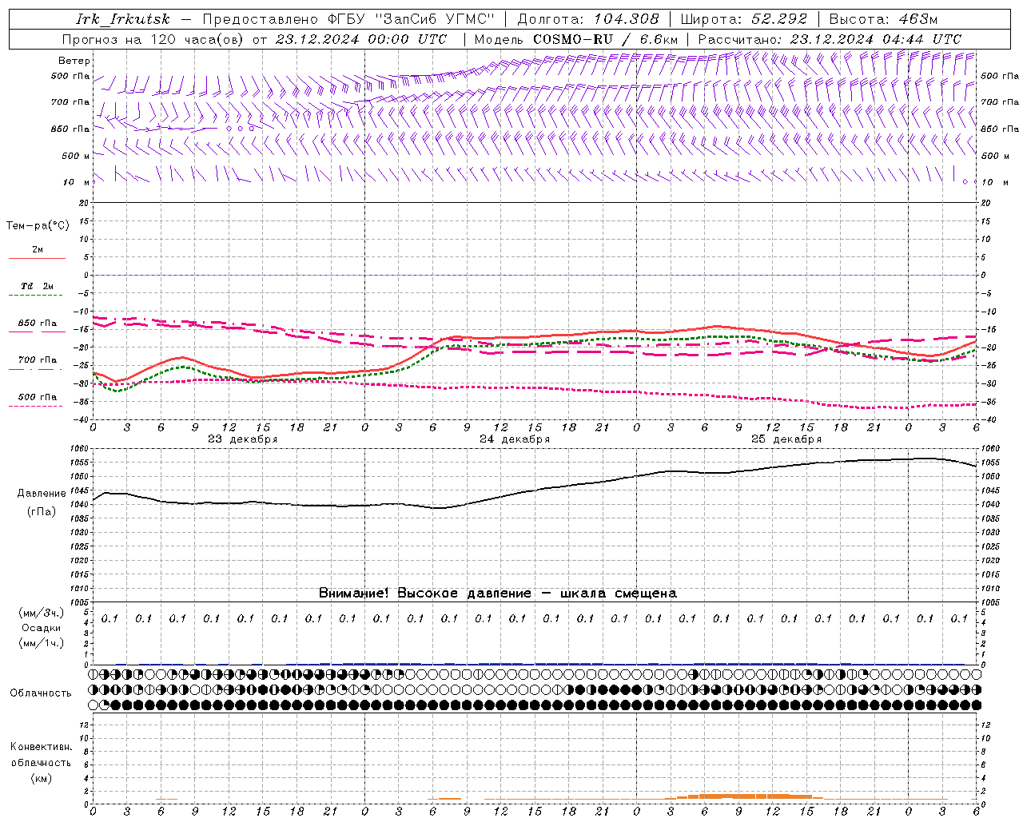Click the 25 декабря date label
This screenshot has height=818, width=1023.
point(786,439)
